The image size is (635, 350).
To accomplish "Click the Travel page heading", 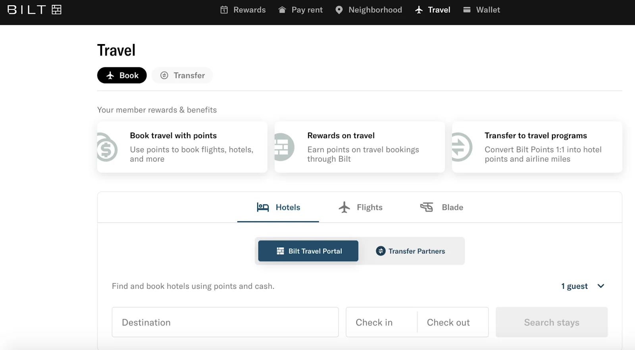I will (116, 50).
